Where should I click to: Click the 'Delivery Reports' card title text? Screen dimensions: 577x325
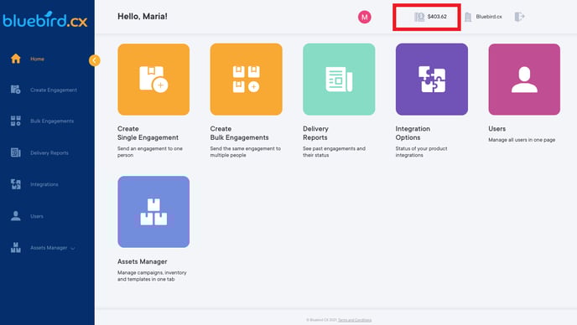(315, 133)
